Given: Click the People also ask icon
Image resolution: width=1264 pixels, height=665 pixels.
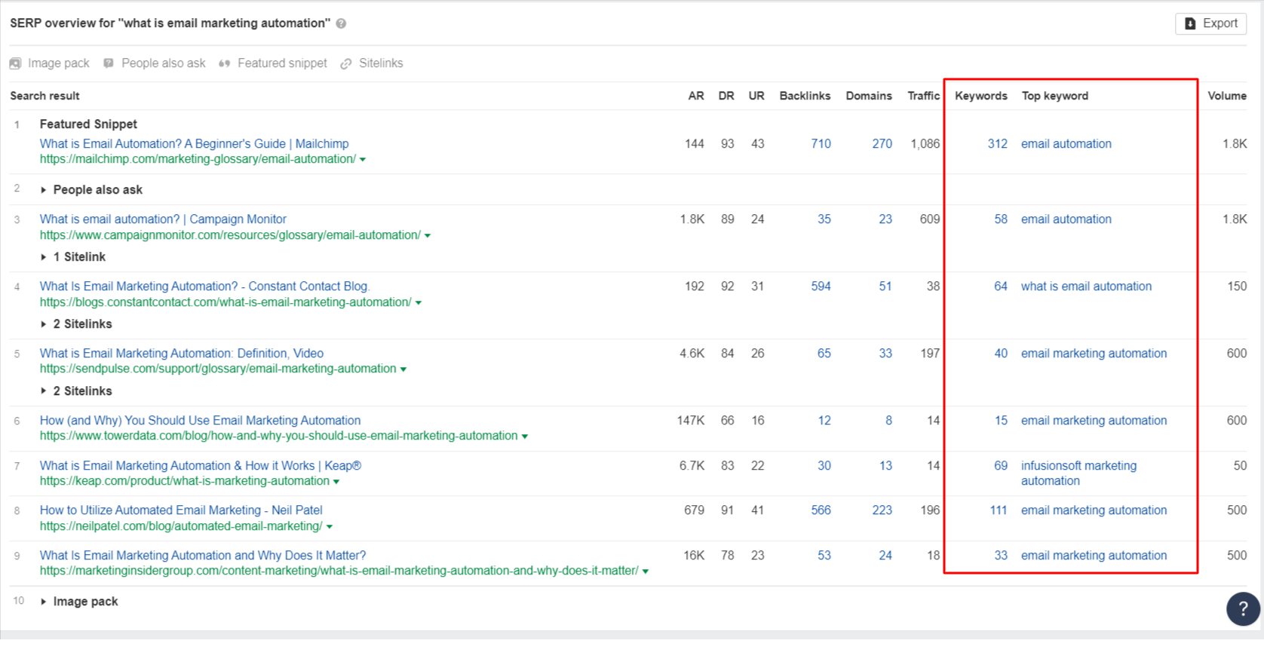Looking at the screenshot, I should pyautogui.click(x=109, y=63).
